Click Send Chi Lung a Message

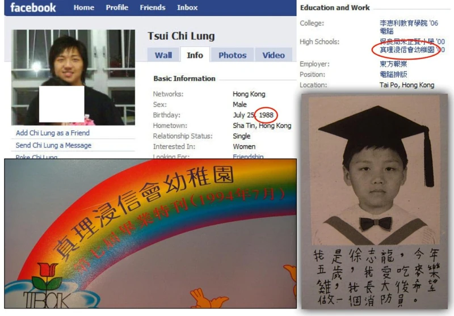click(x=53, y=145)
